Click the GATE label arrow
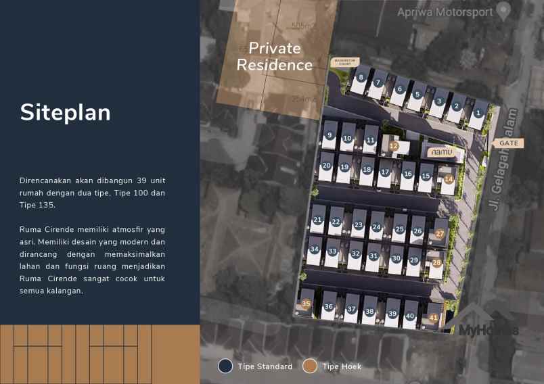Viewport: 544px width, 384px height. click(x=507, y=143)
